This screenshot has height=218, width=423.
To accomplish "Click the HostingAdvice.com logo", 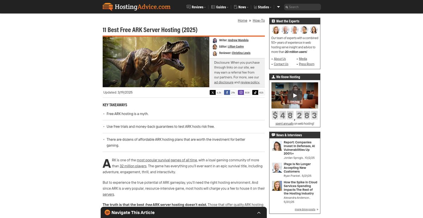I will tap(136, 7).
